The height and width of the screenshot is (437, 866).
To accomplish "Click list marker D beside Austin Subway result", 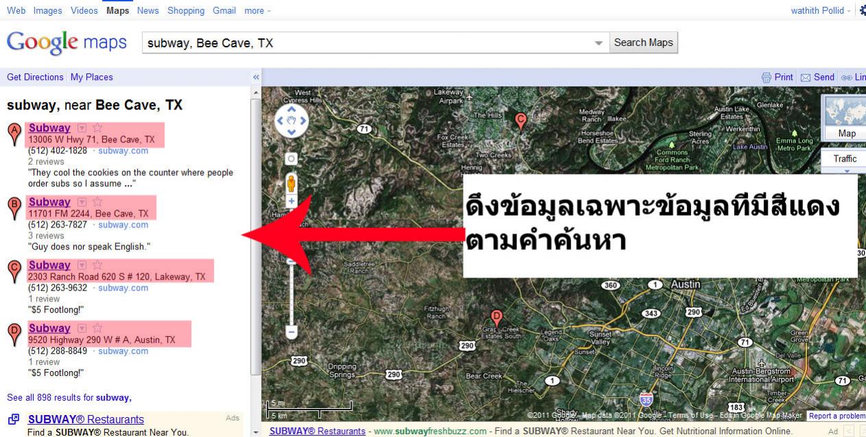I will 14,334.
